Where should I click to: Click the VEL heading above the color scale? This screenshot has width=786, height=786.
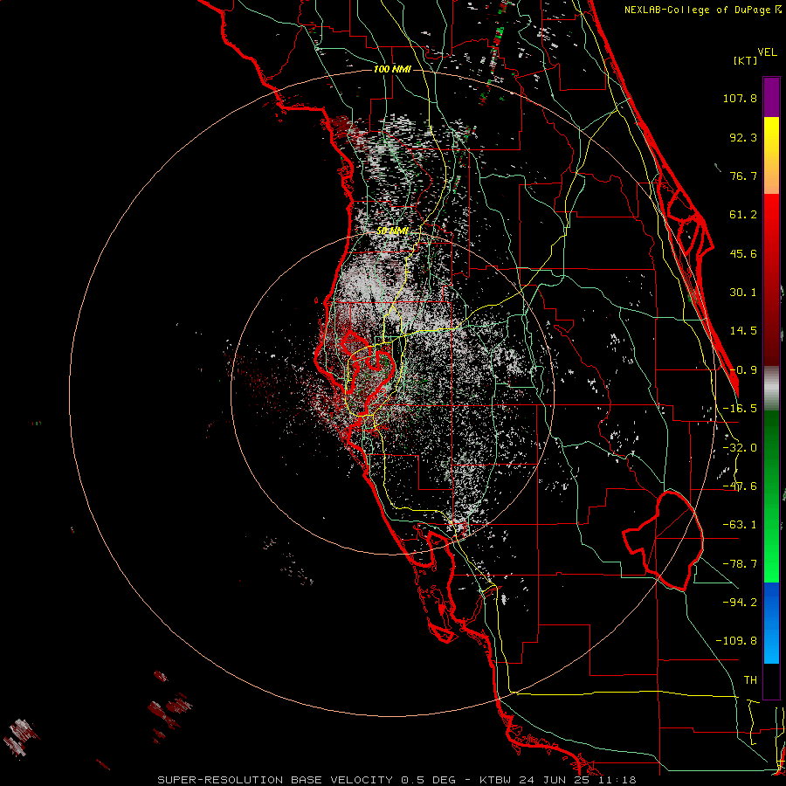767,52
